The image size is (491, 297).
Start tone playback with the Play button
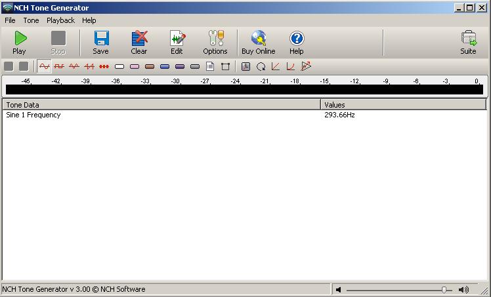20,43
